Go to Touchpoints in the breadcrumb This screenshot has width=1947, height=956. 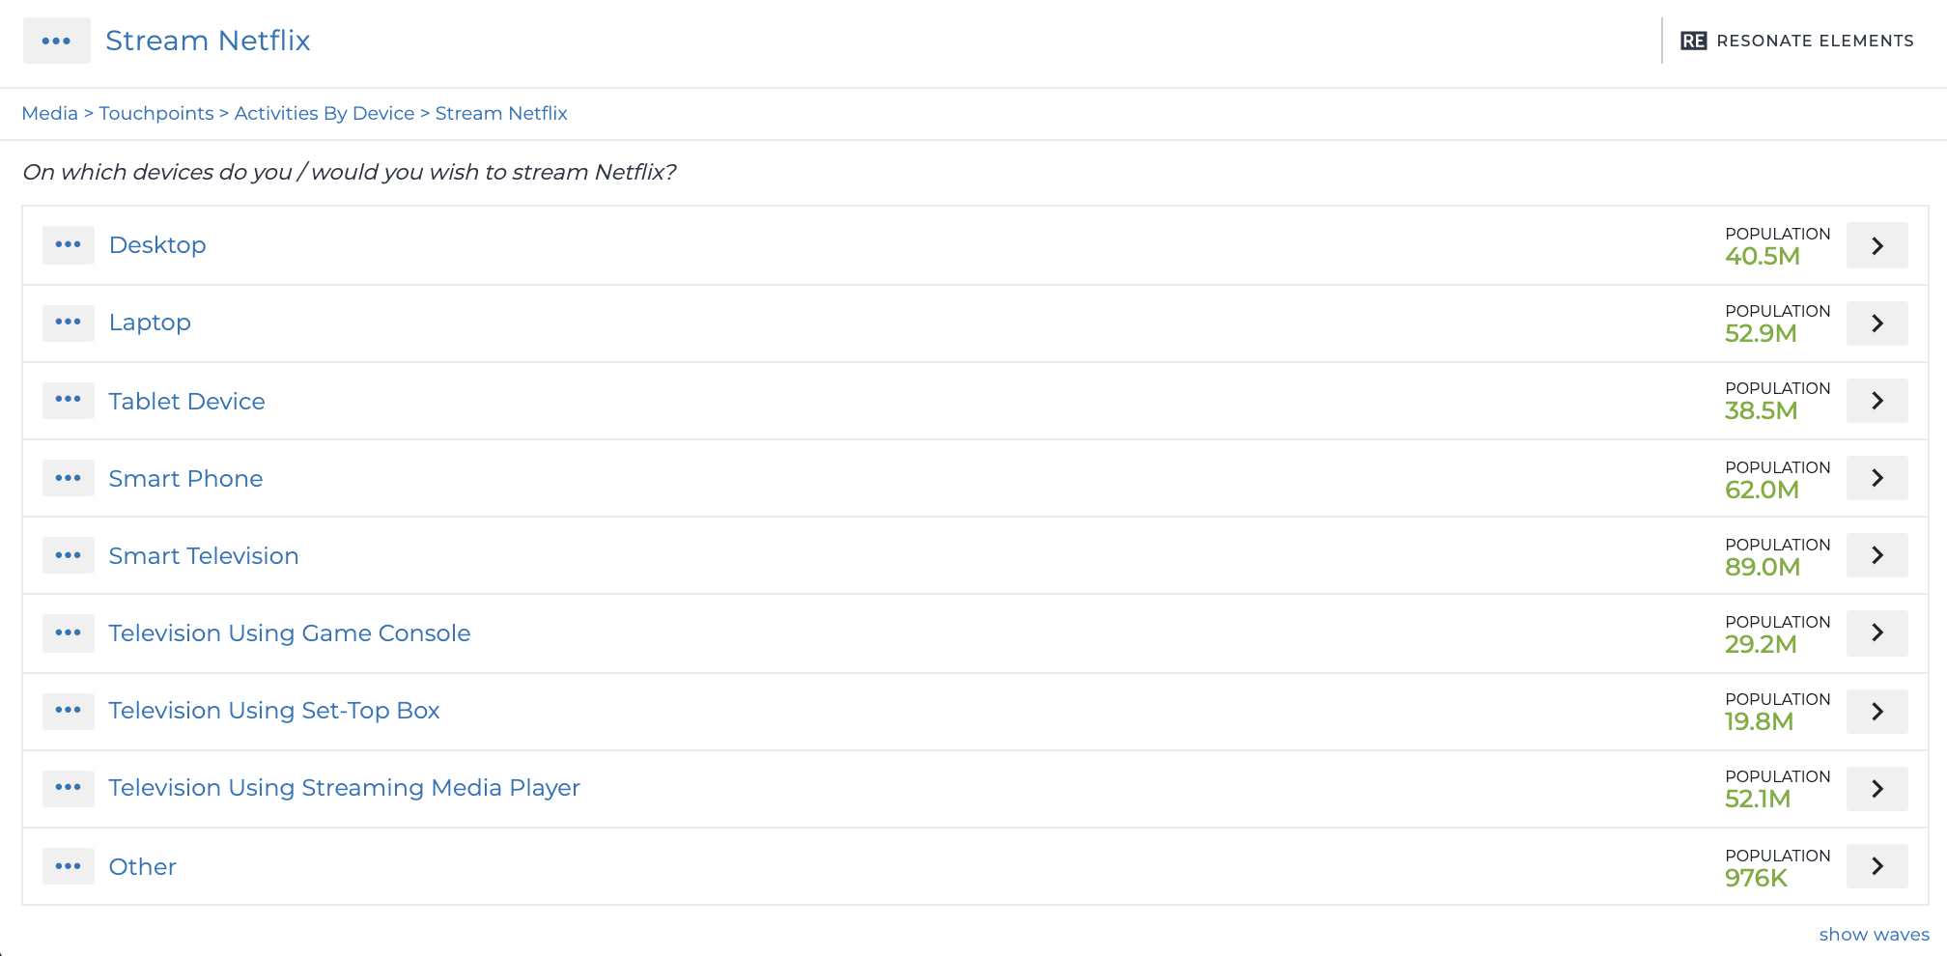click(156, 113)
